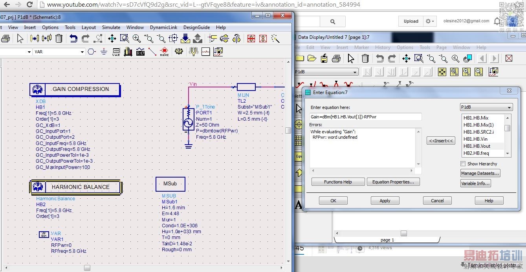Screen dimensions: 526x272
Task: Click the simulate gear icon
Action: click(179, 51)
